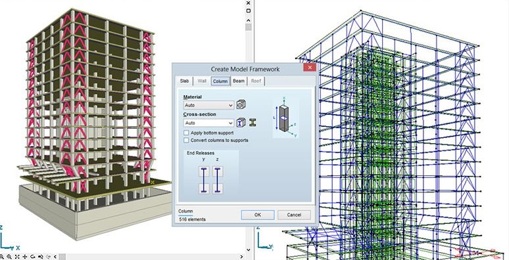Screen dimensions: 509x260
Task: Toggle top y end release
Action: pyautogui.click(x=204, y=171)
